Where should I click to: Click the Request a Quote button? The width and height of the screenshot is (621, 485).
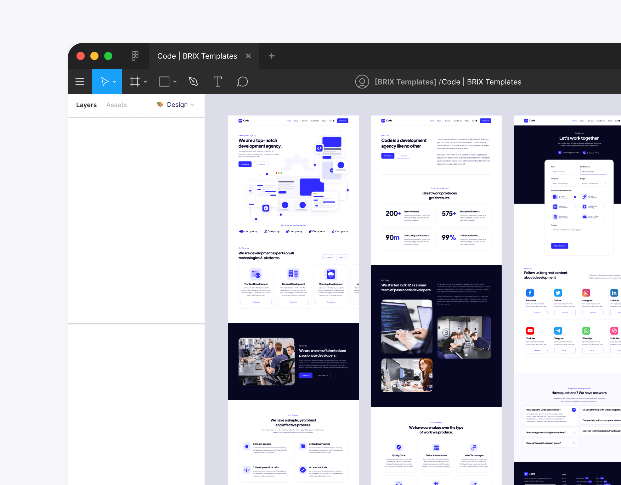560,246
